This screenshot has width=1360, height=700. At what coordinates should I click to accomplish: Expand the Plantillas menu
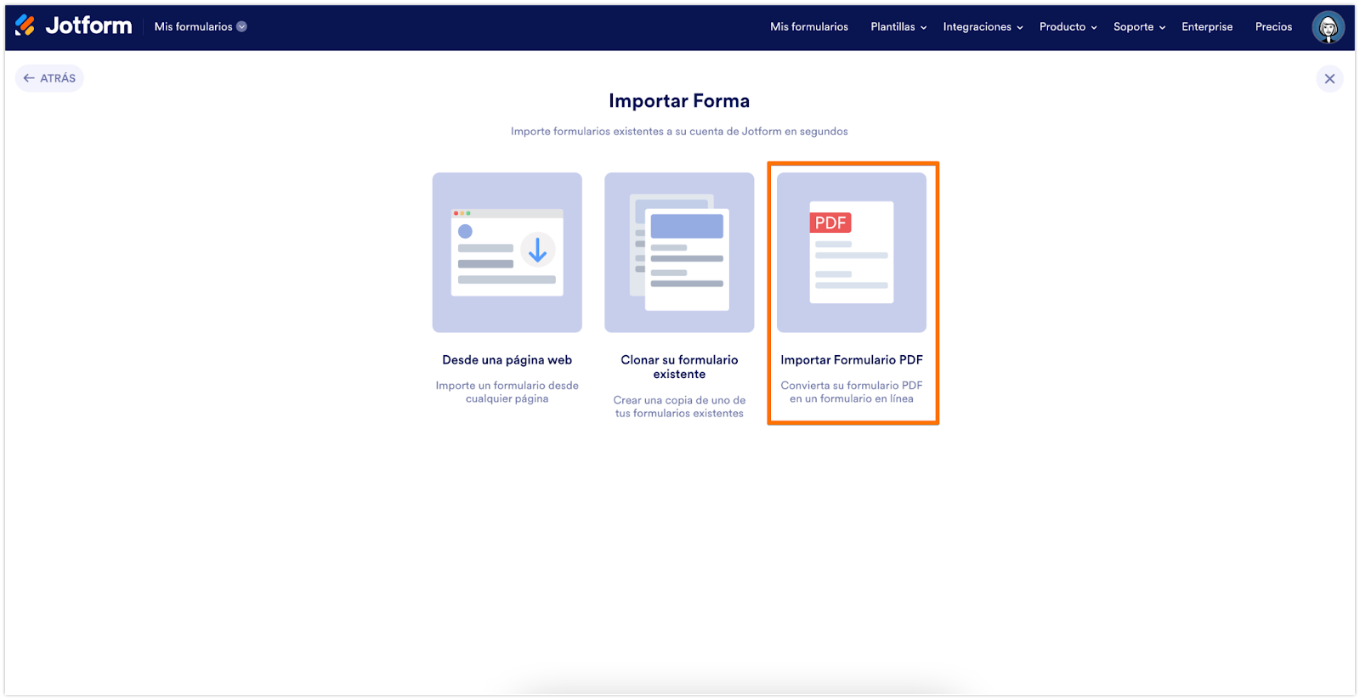[x=898, y=27]
